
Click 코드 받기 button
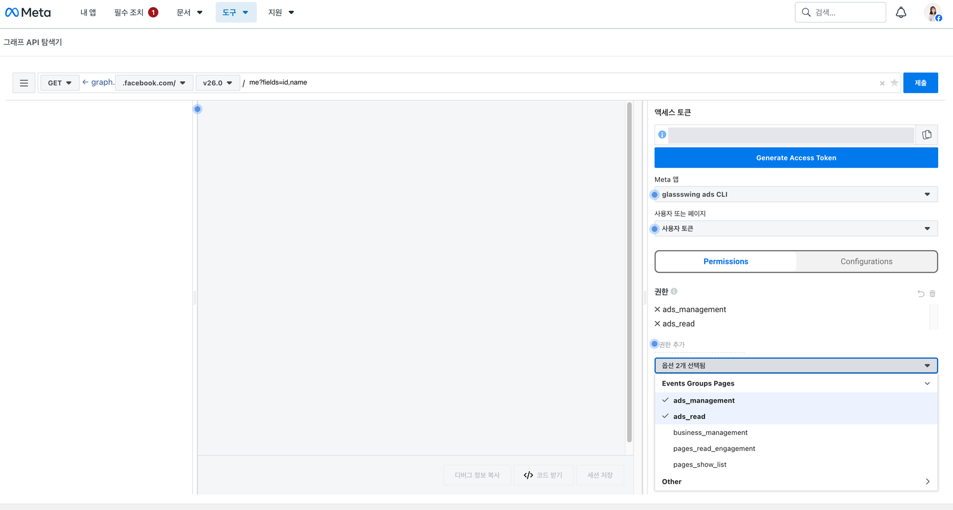pyautogui.click(x=543, y=475)
